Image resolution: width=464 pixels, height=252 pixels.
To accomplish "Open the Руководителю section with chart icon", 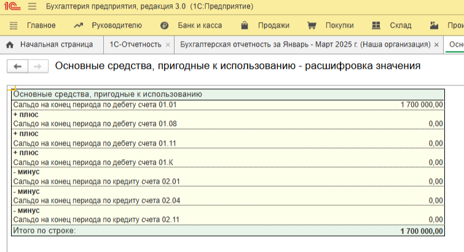I will pyautogui.click(x=108, y=26).
